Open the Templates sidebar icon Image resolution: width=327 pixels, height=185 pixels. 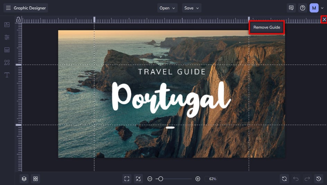7,50
